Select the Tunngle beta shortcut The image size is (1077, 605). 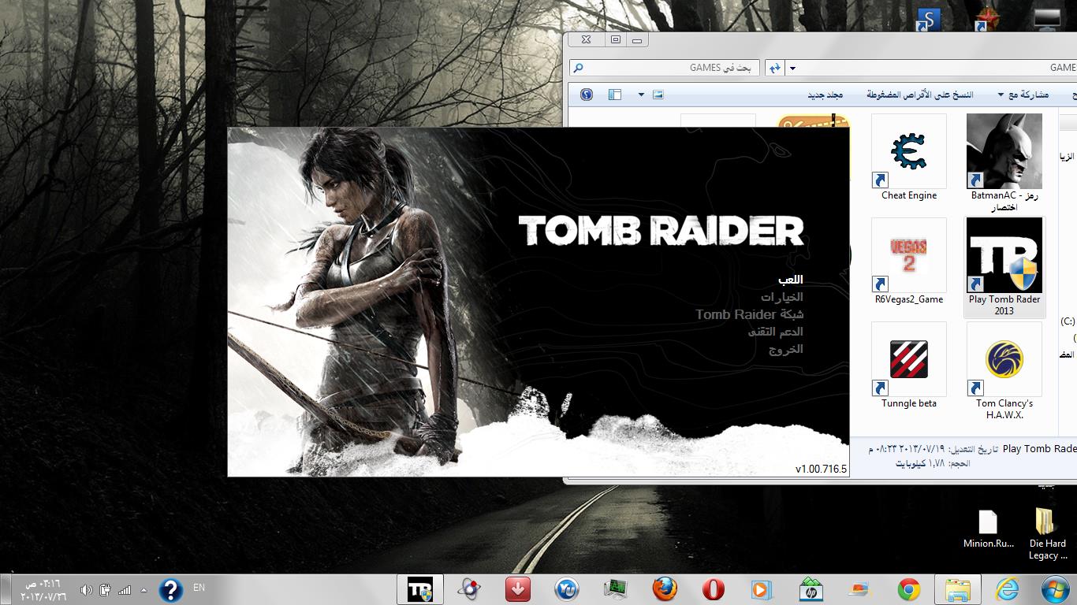tap(909, 366)
